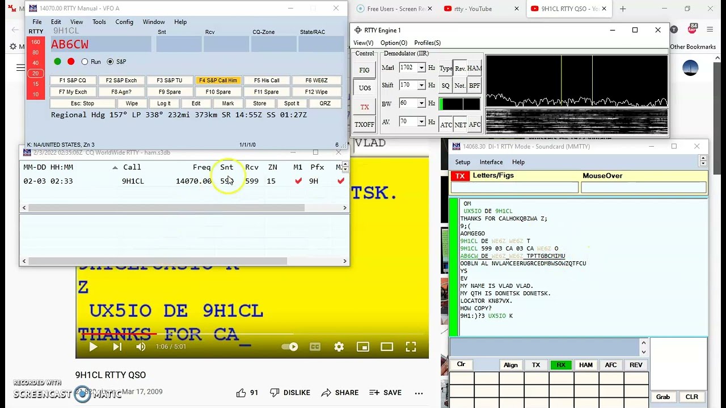Click the QRZ button
The width and height of the screenshot is (726, 408).
325,104
